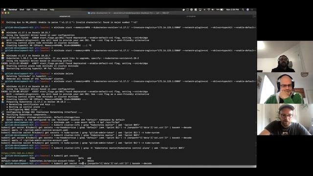This screenshot has height=176, width=313.
Task: Open the Wi-Fi status menu
Action: click(209, 10)
